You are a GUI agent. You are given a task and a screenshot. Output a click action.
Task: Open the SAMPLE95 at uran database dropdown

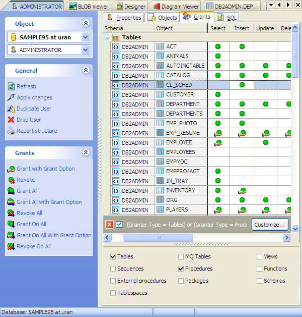[x=85, y=37]
